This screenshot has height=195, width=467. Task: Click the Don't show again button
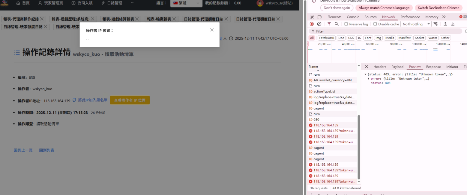pos(337,8)
